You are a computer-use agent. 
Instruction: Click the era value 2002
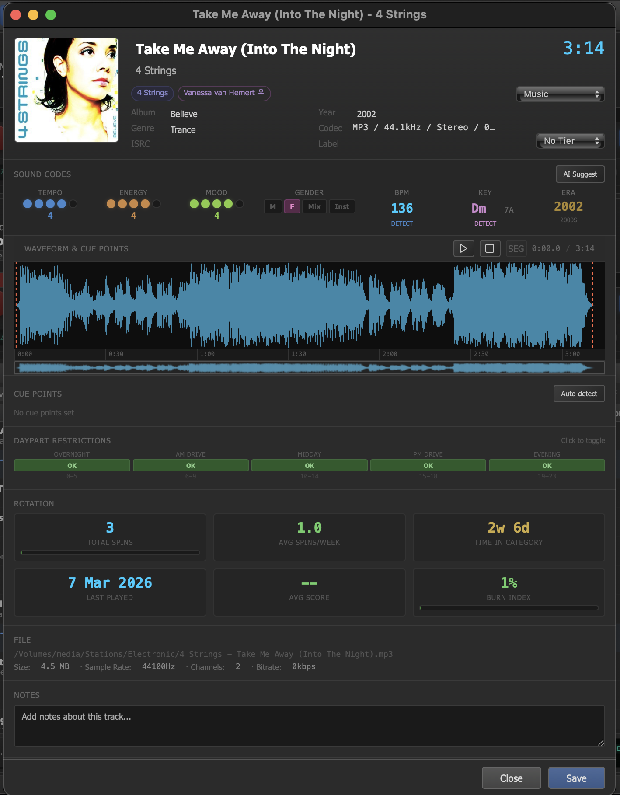568,206
